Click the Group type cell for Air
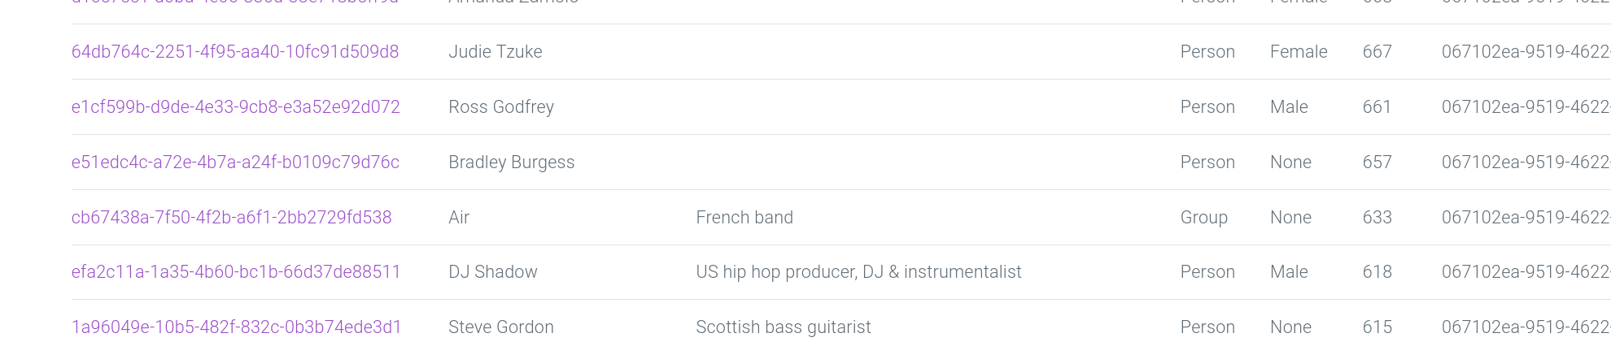 1204,218
